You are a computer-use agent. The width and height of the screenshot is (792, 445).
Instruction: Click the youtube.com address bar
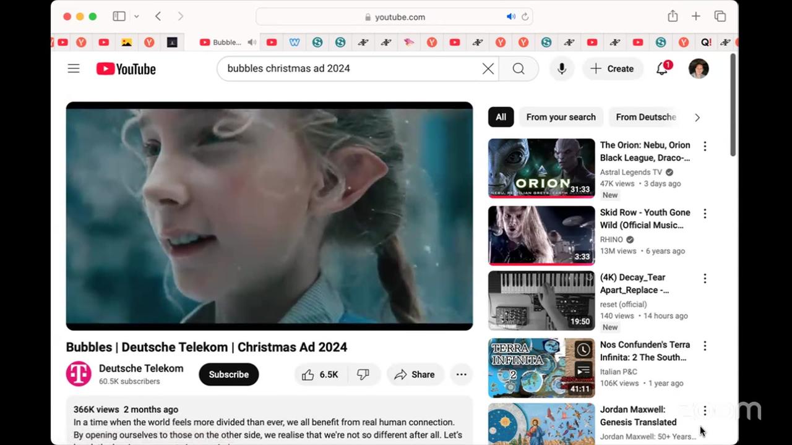pos(394,17)
